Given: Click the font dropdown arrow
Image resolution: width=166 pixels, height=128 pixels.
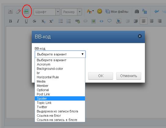Looking at the screenshot, I should (x=58, y=12).
